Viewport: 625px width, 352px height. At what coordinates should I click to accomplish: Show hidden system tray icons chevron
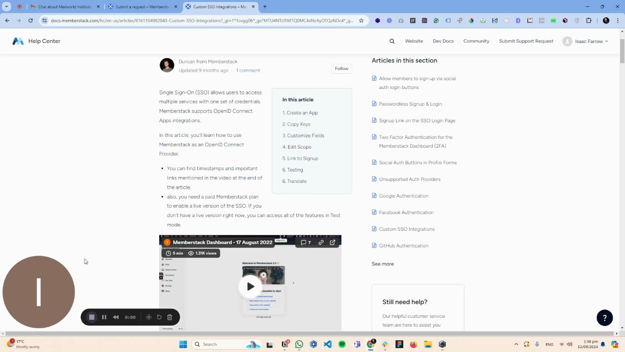(516, 344)
